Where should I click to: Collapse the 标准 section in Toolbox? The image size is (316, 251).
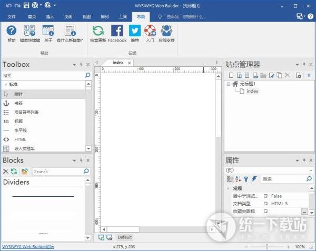[x=5, y=84]
